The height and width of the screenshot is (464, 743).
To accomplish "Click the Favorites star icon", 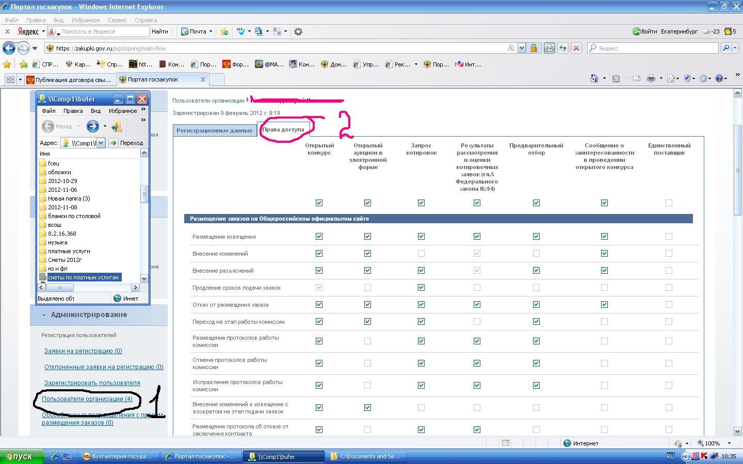I will (x=7, y=64).
